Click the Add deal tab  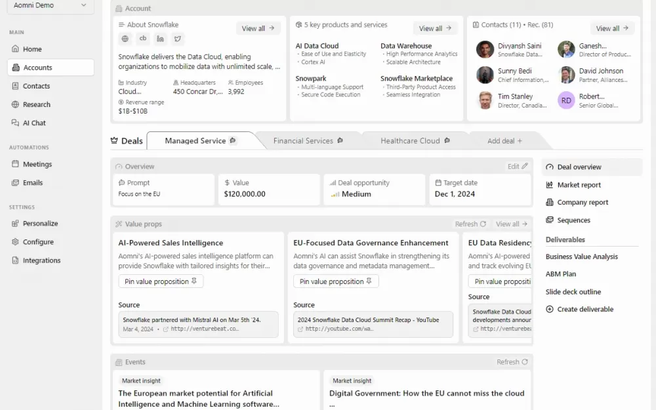(x=504, y=141)
